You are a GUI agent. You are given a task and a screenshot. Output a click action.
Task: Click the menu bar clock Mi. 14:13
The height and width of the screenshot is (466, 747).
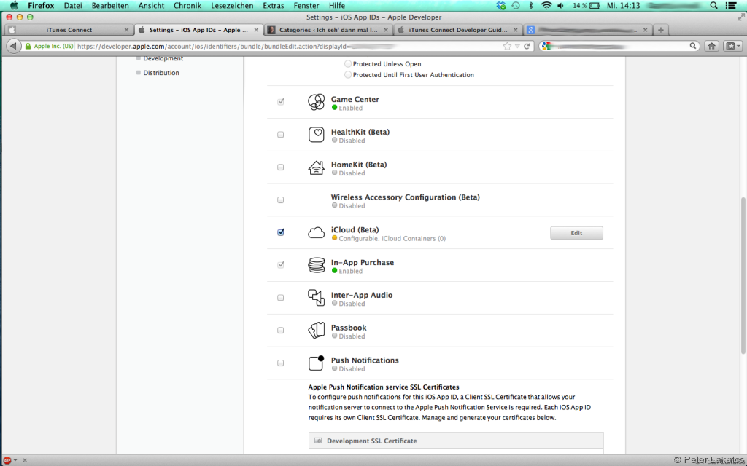[x=623, y=6]
